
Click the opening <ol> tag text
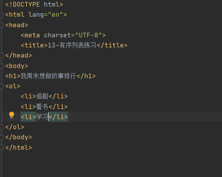tap(13, 86)
